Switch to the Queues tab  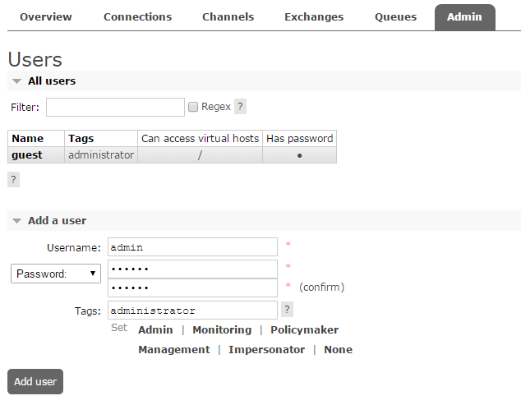(395, 17)
